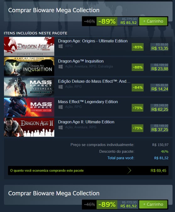The image size is (175, 212).
Task: Add bundle to cart with top Carrinho button
Action: coord(153,21)
